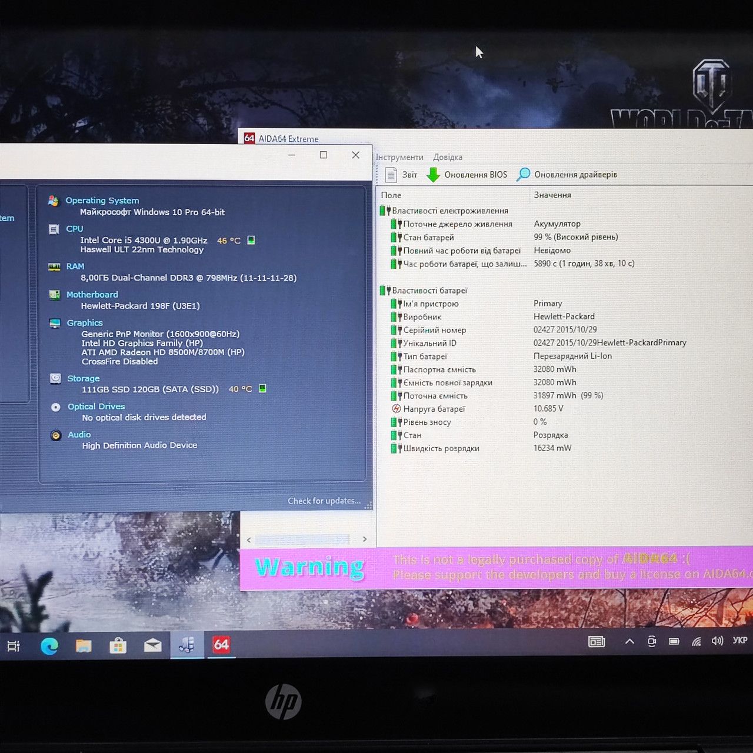This screenshot has width=753, height=753.
Task: Click the Поле column header
Action: (x=391, y=195)
